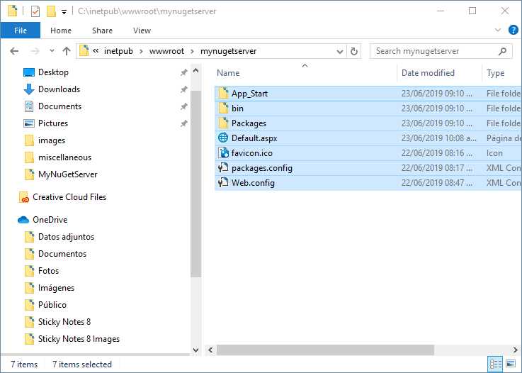The height and width of the screenshot is (373, 522).
Task: Select Documents in navigation pane
Action: point(59,106)
